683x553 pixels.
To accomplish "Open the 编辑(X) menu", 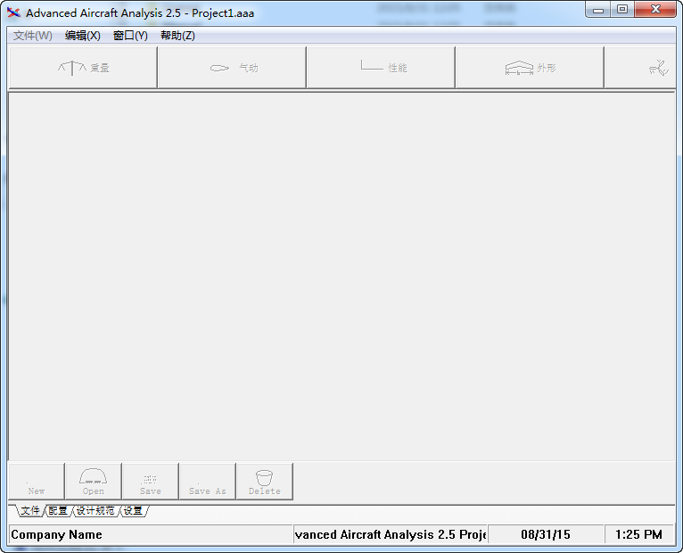I will [x=83, y=36].
